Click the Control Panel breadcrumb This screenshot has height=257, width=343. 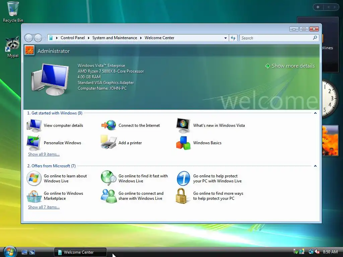(73, 38)
